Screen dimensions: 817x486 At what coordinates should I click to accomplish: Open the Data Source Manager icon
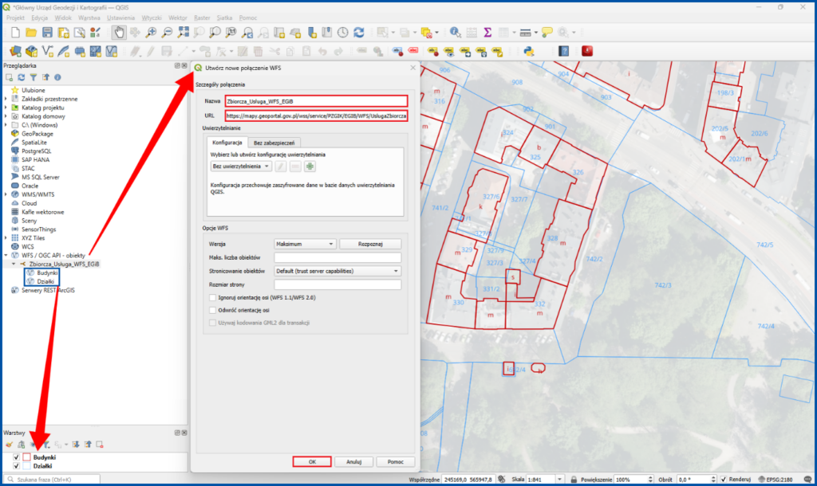coord(16,51)
